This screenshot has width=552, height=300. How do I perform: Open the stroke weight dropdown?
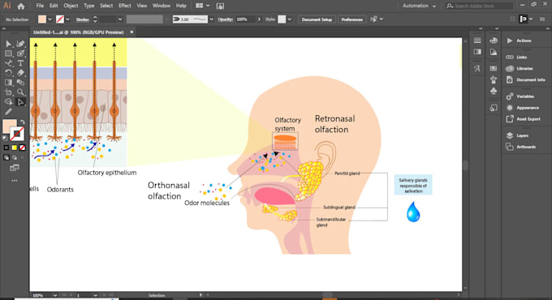[120, 19]
